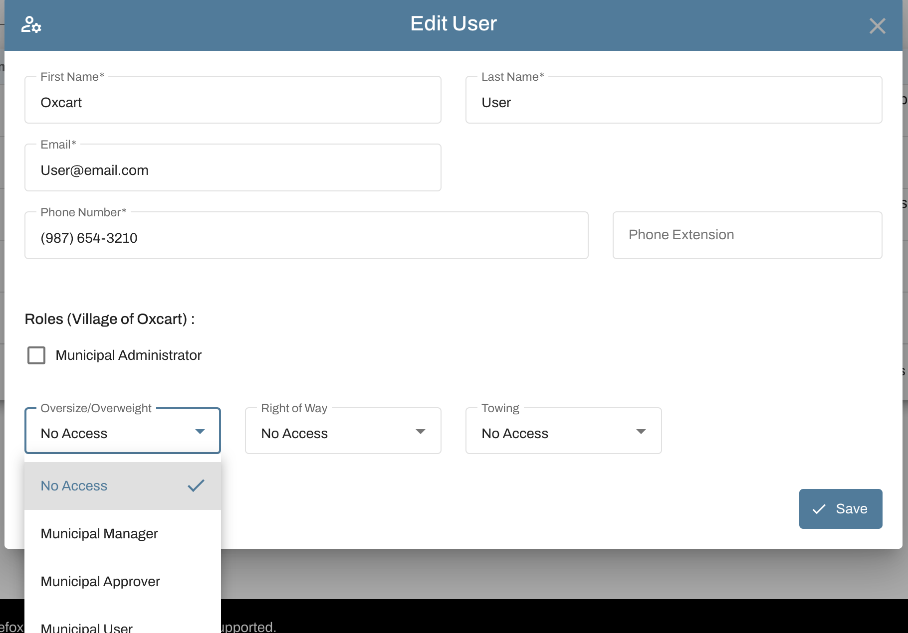Viewport: 908px width, 633px height.
Task: Click the First Name field containing Oxcart
Action: tap(233, 100)
